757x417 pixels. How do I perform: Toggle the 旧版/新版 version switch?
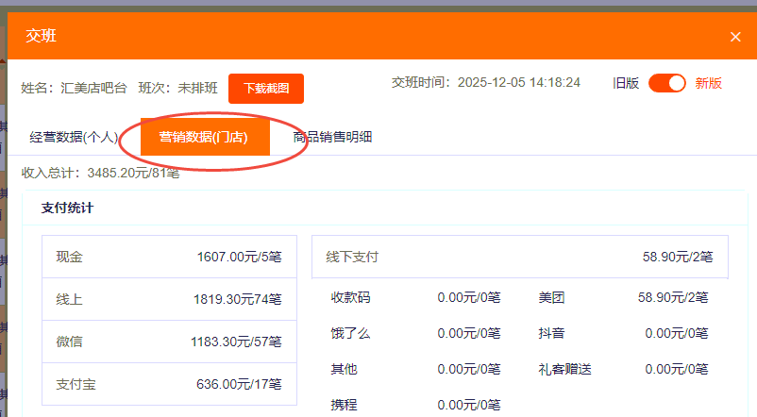point(667,83)
